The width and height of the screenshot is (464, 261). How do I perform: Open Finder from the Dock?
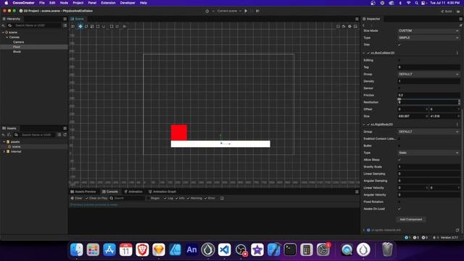click(x=77, y=249)
